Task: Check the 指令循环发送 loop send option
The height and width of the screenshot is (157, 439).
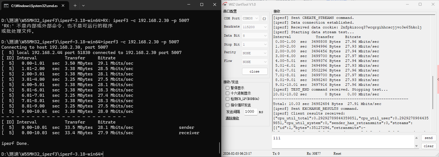Action: tap(228, 105)
